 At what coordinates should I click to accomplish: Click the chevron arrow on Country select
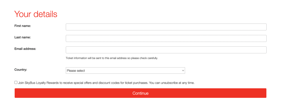point(183,70)
